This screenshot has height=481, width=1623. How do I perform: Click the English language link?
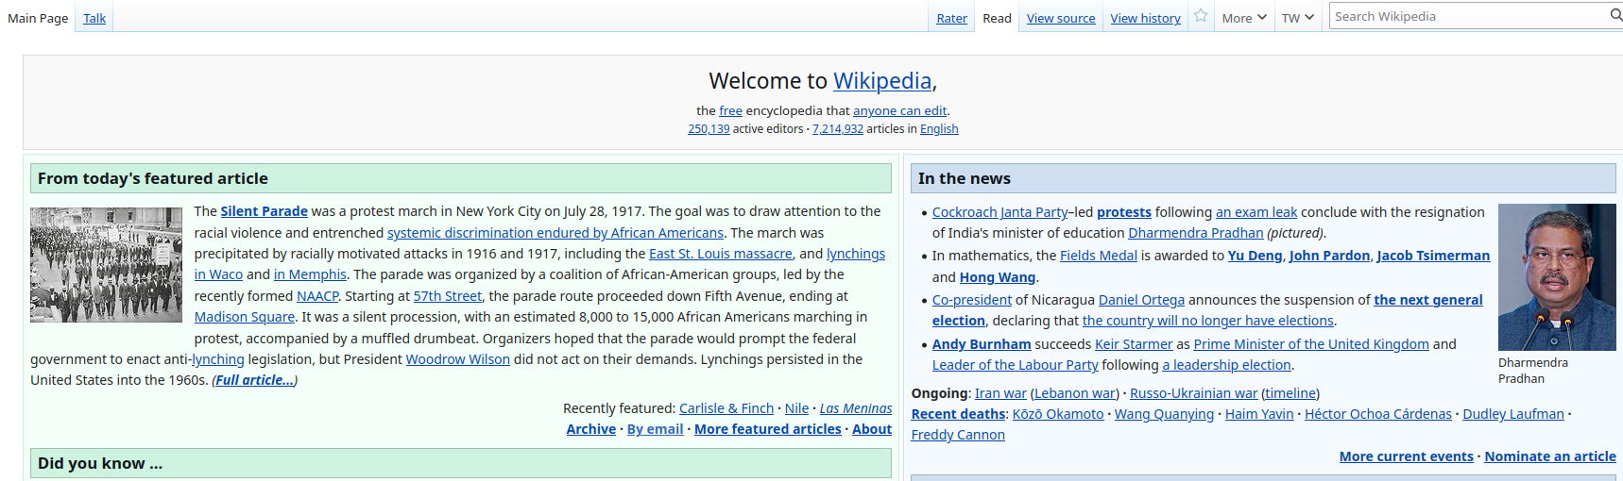pyautogui.click(x=939, y=129)
